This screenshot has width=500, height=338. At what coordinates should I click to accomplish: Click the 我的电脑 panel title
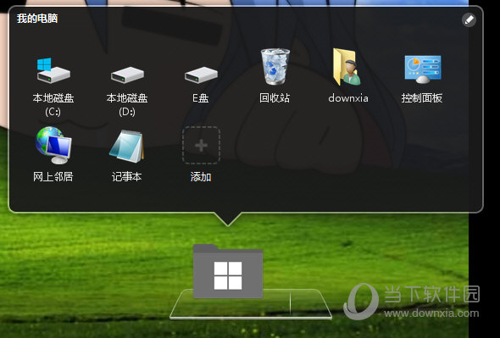pyautogui.click(x=37, y=19)
